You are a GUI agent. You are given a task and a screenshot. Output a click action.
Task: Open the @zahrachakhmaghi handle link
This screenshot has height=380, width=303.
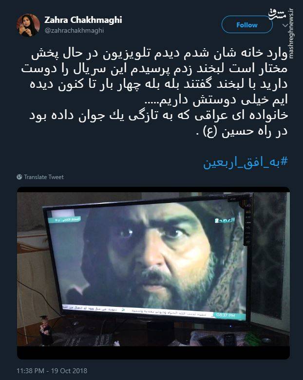(x=74, y=31)
